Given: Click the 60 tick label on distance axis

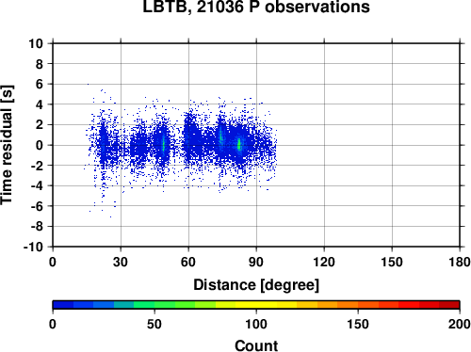Looking at the screenshot, I should [x=188, y=262].
